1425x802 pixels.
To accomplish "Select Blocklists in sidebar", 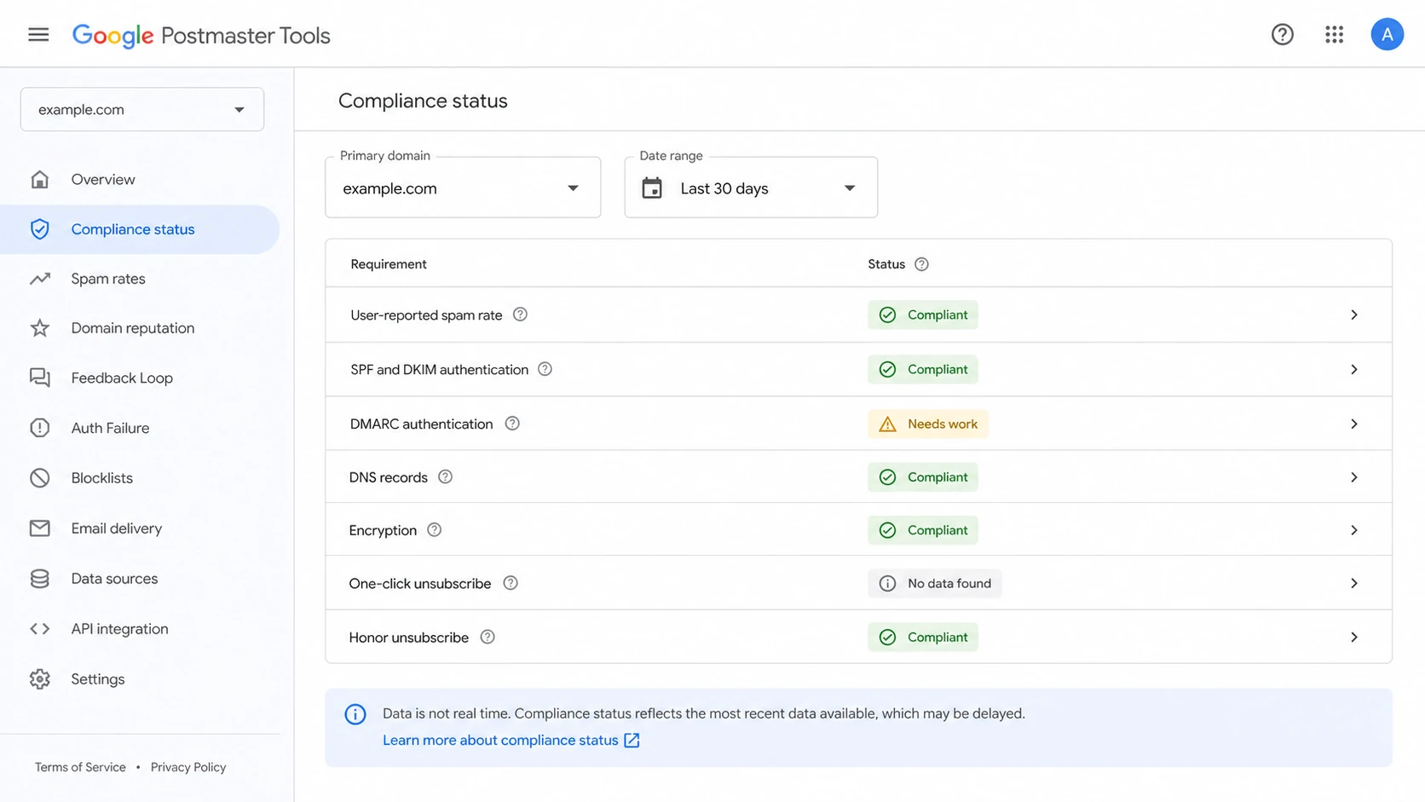I will [140, 478].
